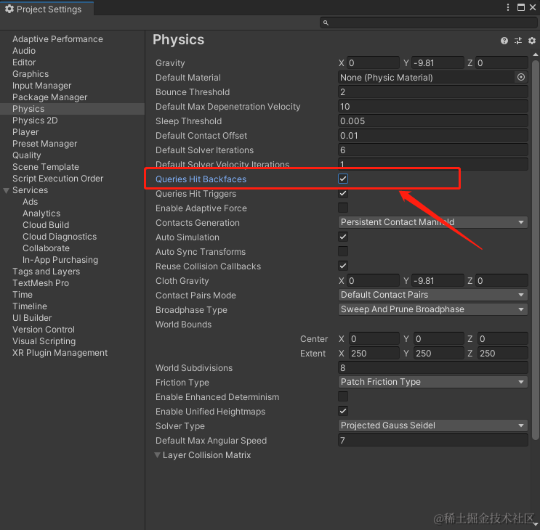Open Tags and Layers settings
The height and width of the screenshot is (530, 540).
tap(46, 272)
